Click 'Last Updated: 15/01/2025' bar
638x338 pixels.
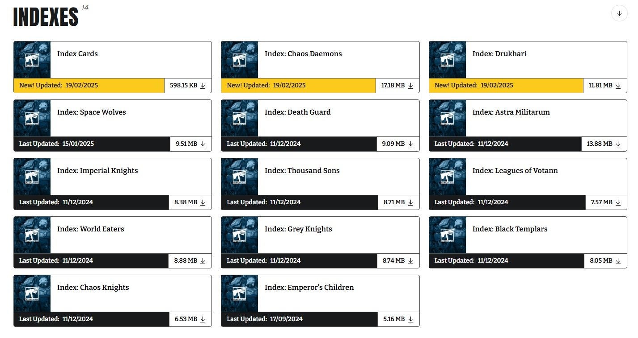click(92, 144)
